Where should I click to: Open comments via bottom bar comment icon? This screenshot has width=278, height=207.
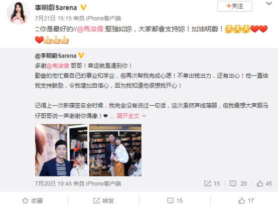point(170,201)
